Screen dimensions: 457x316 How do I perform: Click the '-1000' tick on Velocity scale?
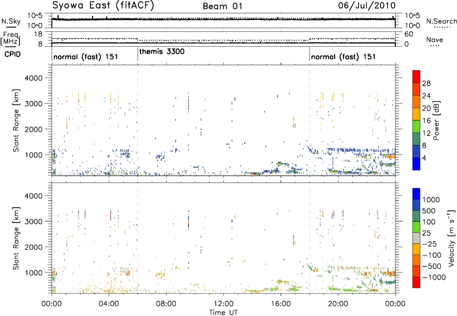pos(434,277)
